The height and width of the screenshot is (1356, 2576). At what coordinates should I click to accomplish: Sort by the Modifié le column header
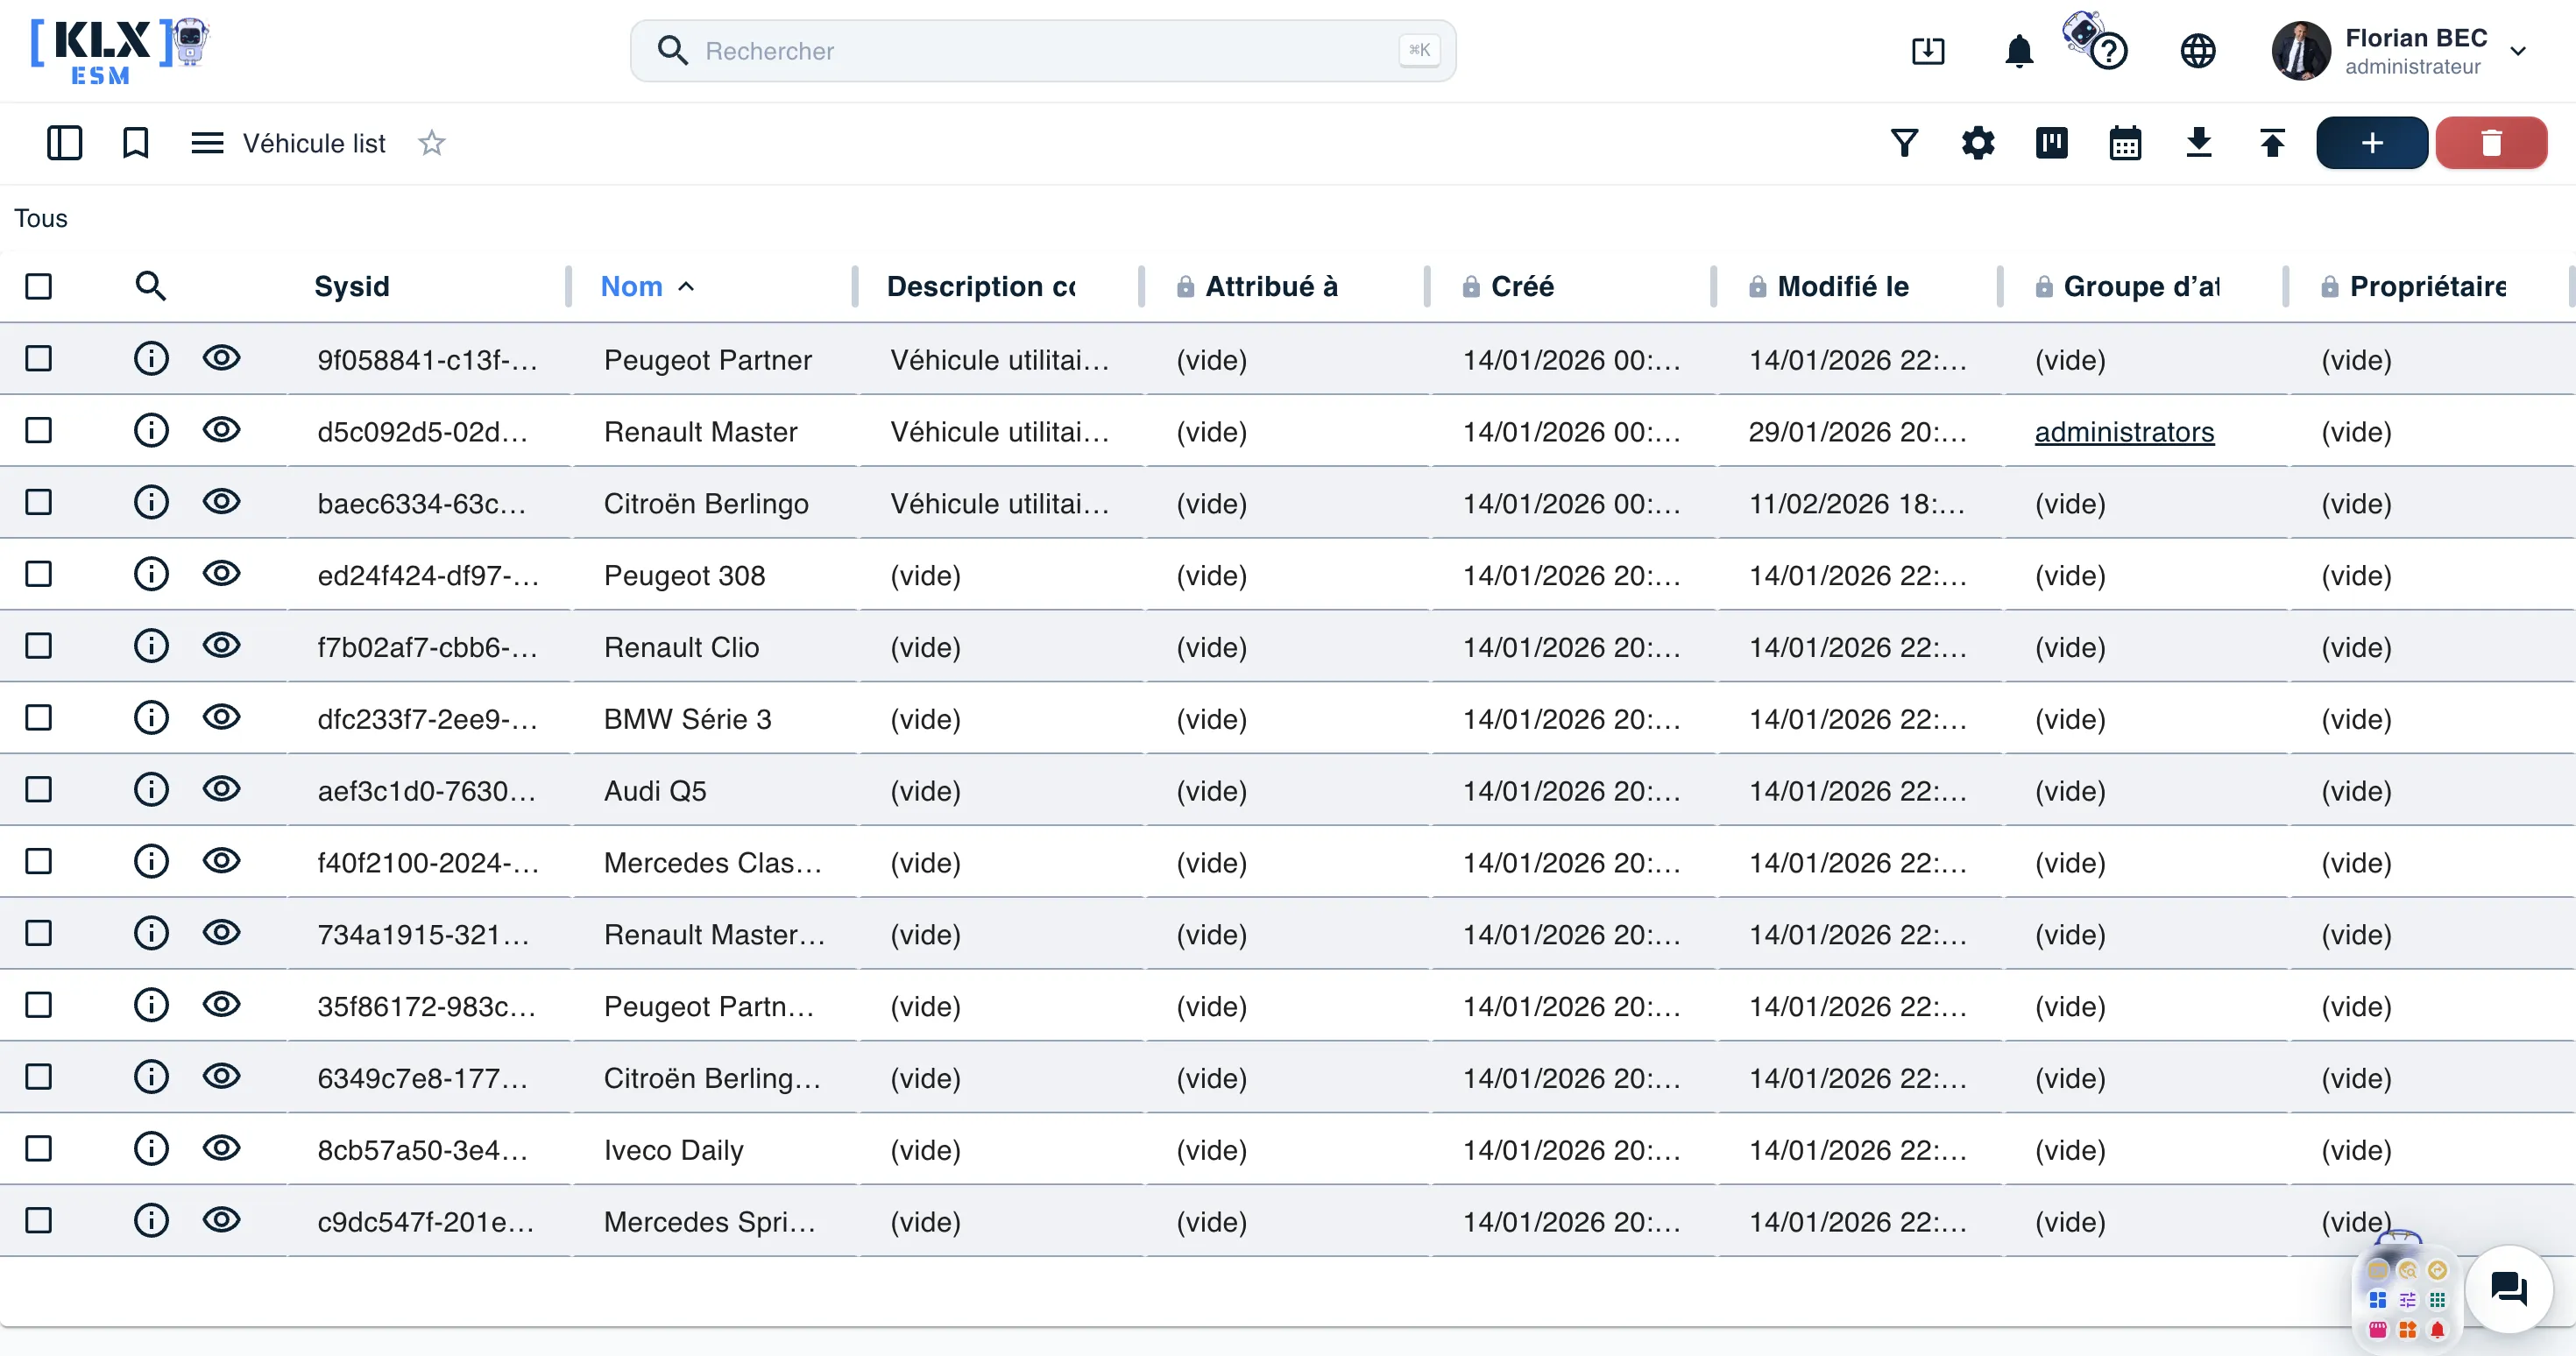[x=1843, y=287]
